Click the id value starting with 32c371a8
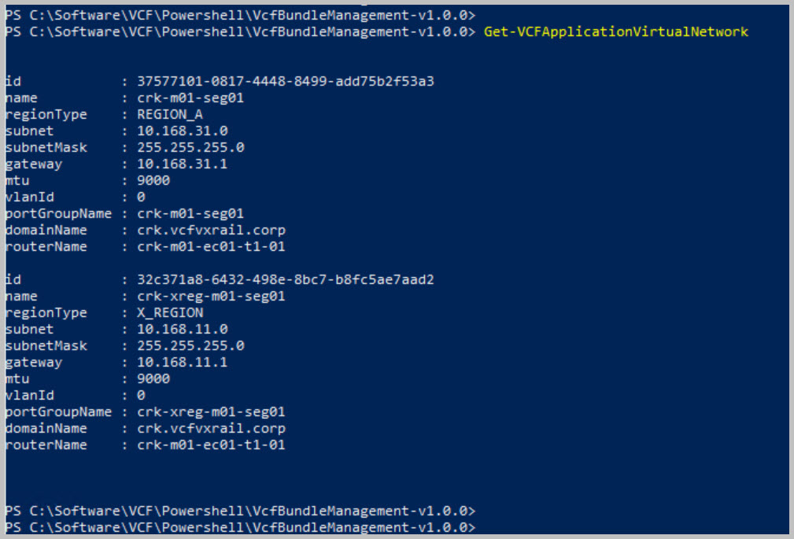The height and width of the screenshot is (539, 794). [x=286, y=279]
